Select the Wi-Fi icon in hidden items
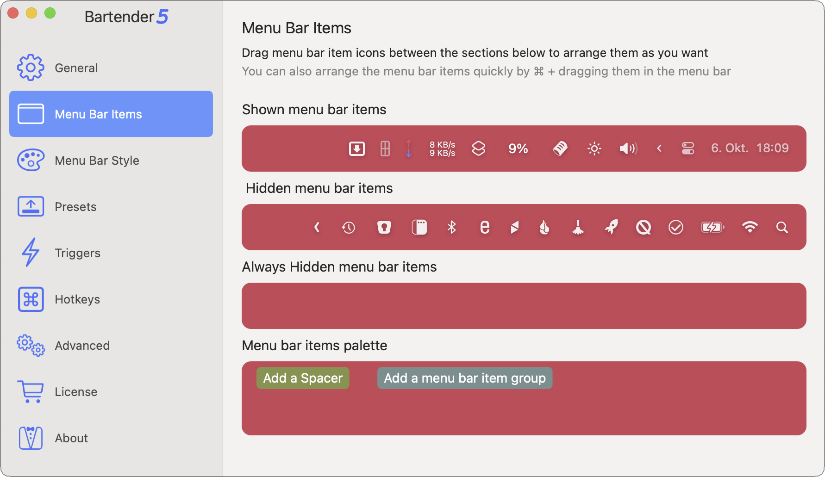 pos(750,227)
